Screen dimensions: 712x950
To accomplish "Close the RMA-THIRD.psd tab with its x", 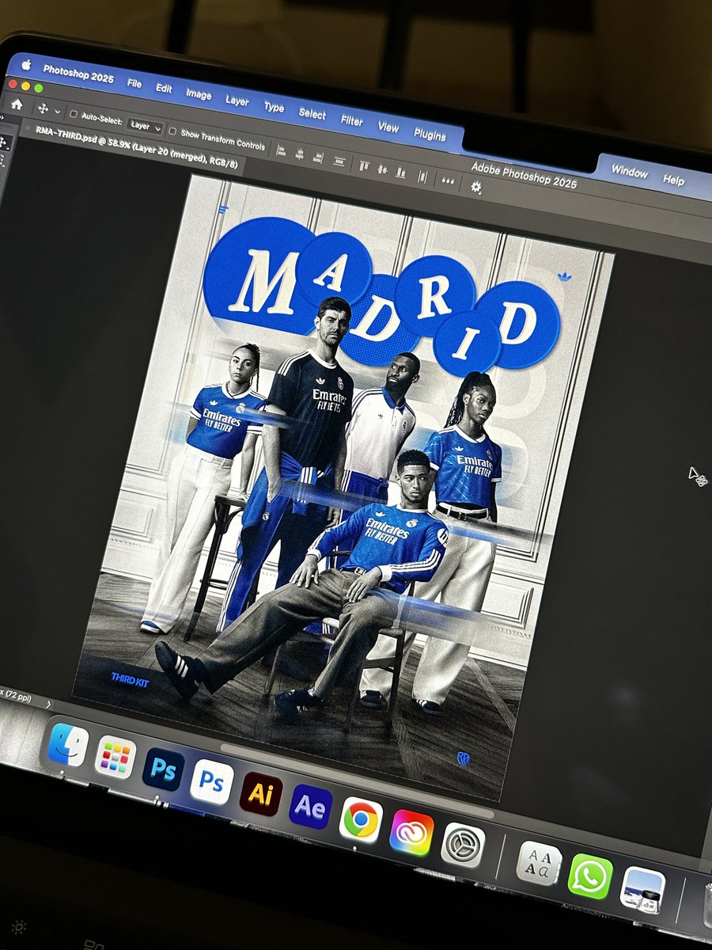I will (x=28, y=127).
